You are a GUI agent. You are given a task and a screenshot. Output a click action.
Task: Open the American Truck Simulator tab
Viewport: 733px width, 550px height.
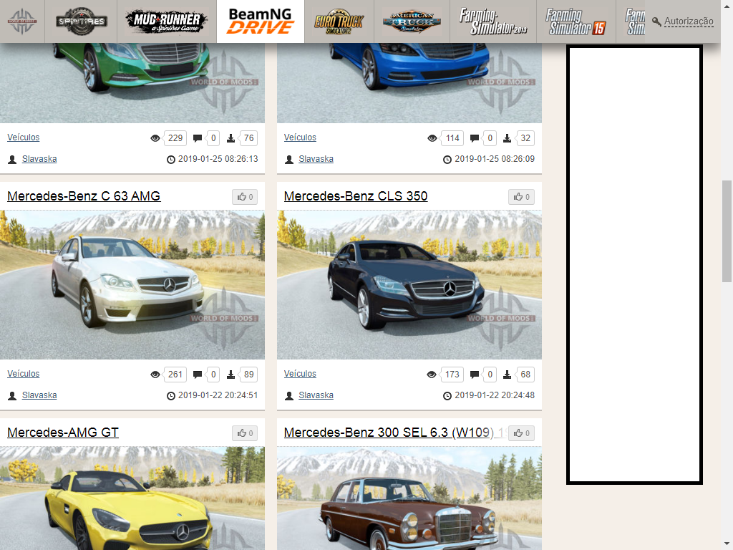pos(412,21)
